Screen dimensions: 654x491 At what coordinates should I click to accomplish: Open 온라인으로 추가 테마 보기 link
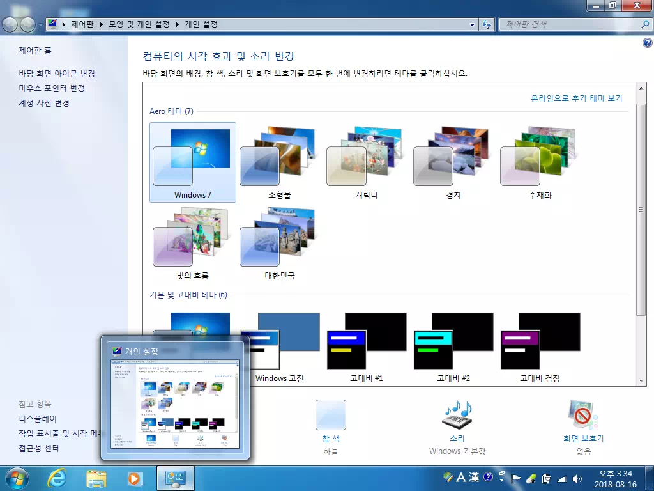coord(577,98)
